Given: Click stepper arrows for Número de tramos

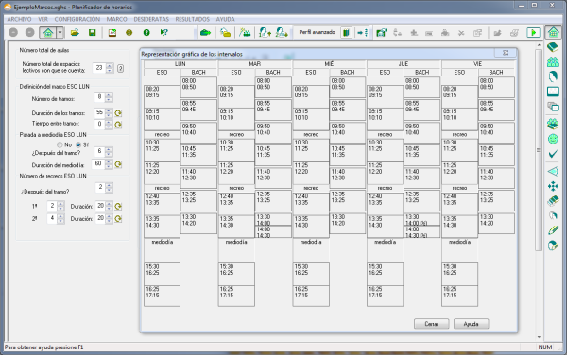Looking at the screenshot, I should (x=109, y=97).
